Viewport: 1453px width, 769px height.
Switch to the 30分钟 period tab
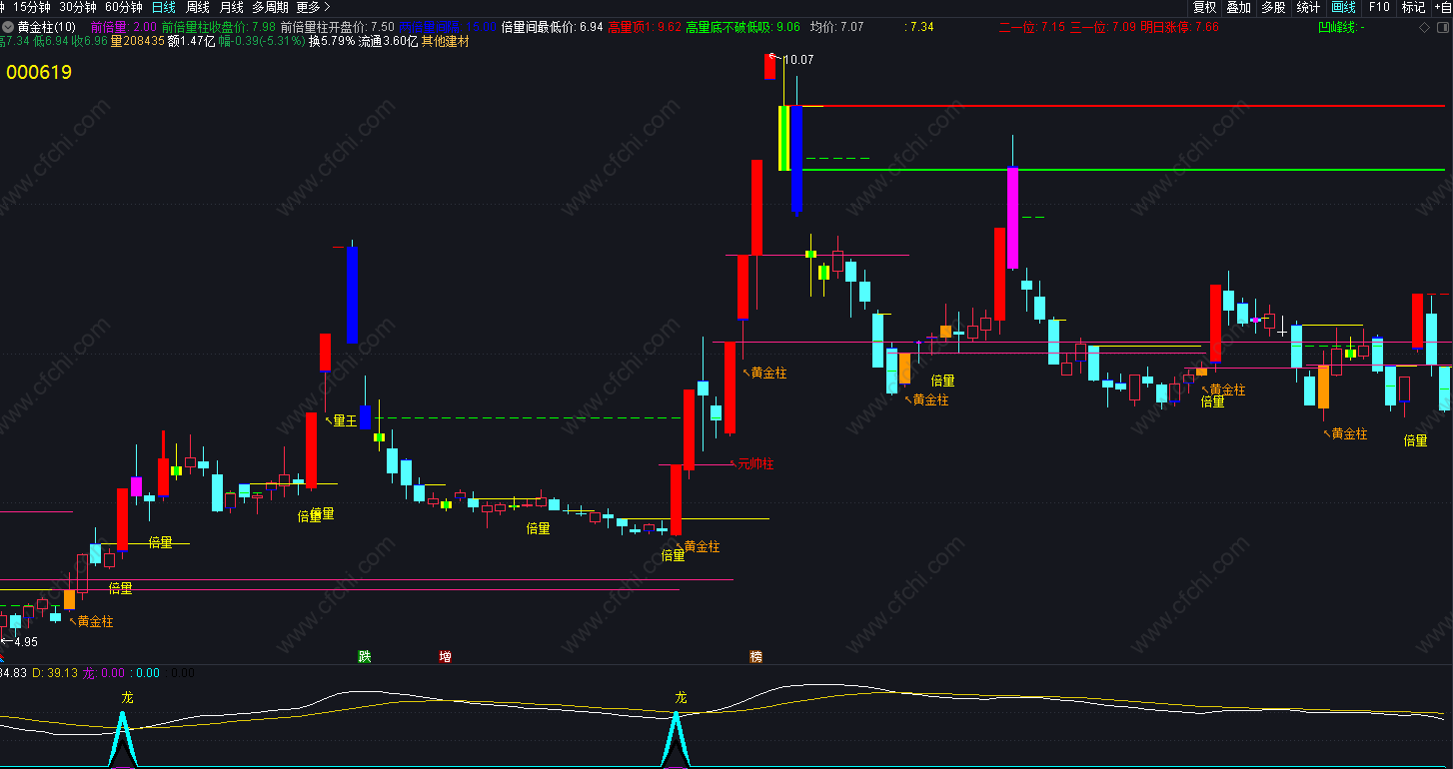78,7
